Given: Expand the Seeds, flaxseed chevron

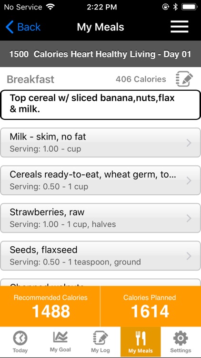Looking at the screenshot, I should (x=189, y=256).
